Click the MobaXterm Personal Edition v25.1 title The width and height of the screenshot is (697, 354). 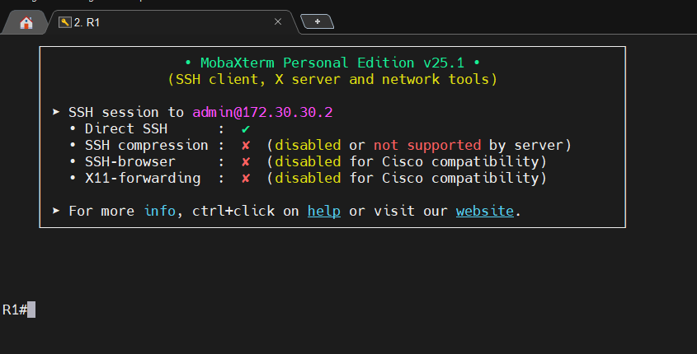(x=332, y=63)
